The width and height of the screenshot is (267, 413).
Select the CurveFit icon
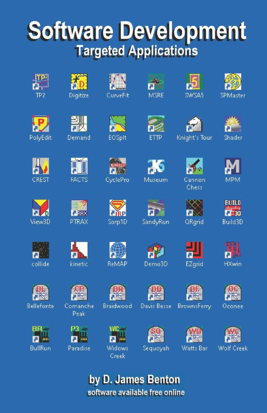[117, 81]
